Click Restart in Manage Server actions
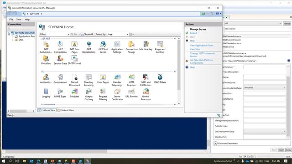 coord(193,33)
